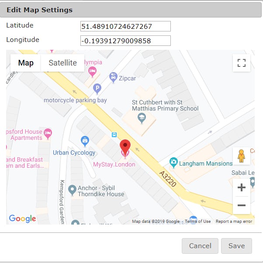Click Langham Mansions text label
The image size is (263, 263).
point(206,163)
